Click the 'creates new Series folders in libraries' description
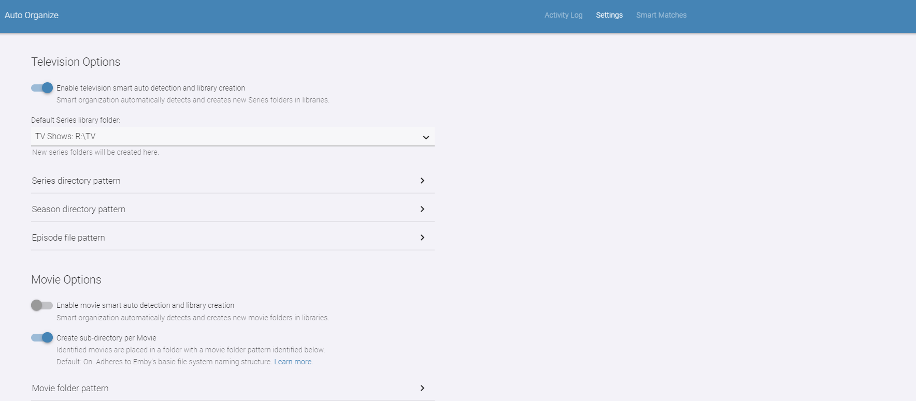Viewport: 916px width, 401px height. 193,100
